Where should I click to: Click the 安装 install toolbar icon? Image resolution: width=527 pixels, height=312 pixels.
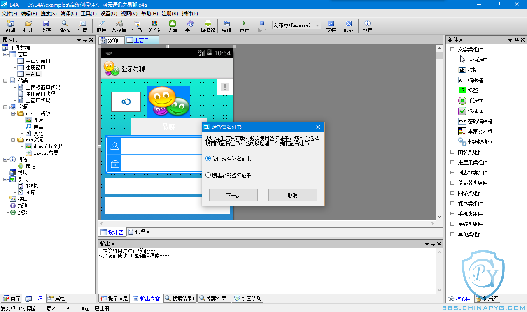pos(331,26)
